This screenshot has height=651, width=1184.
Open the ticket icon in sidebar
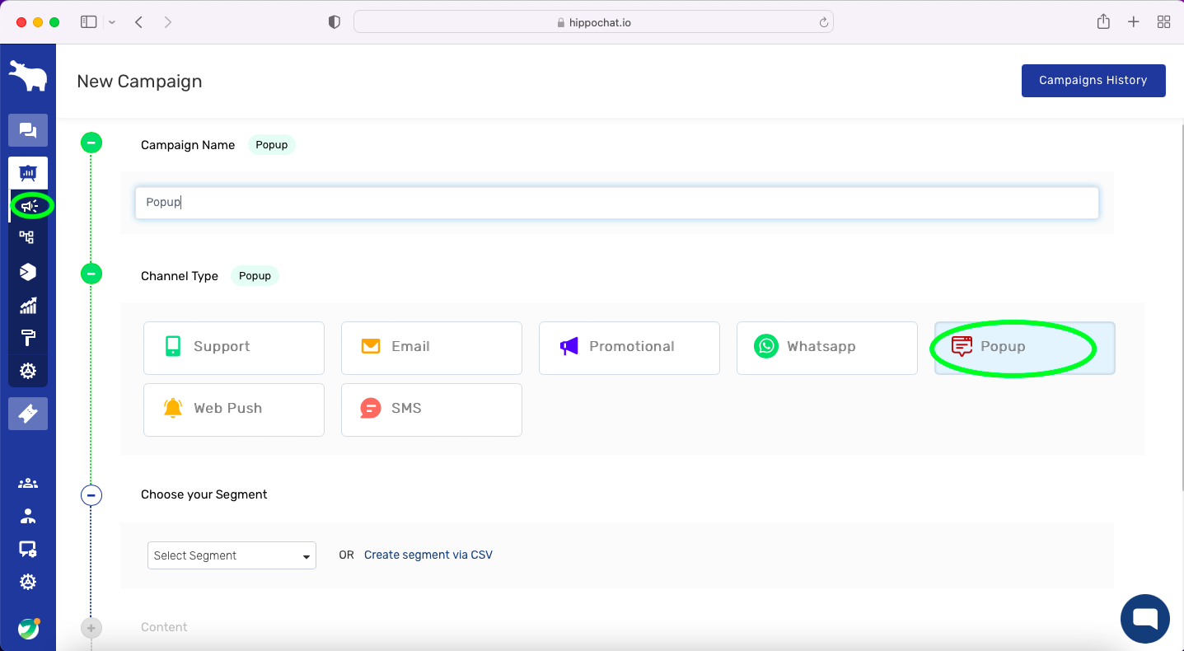pyautogui.click(x=28, y=414)
